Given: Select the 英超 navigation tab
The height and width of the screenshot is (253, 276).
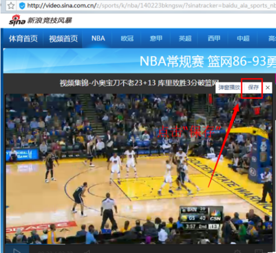Looking at the screenshot, I should pos(185,39).
